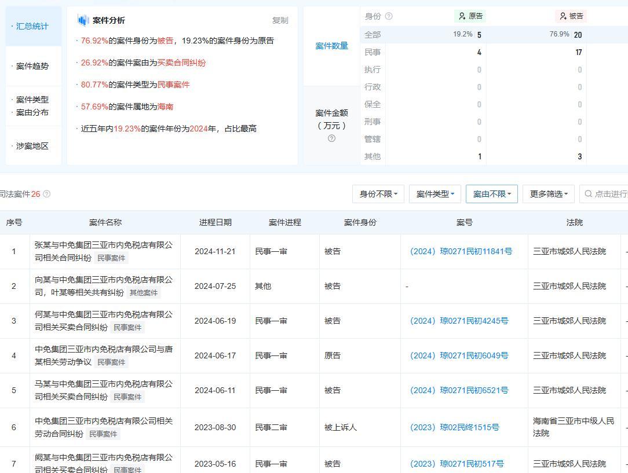Click the 点击进行 search input field
Screen dimensions: 628x473
click(604, 194)
